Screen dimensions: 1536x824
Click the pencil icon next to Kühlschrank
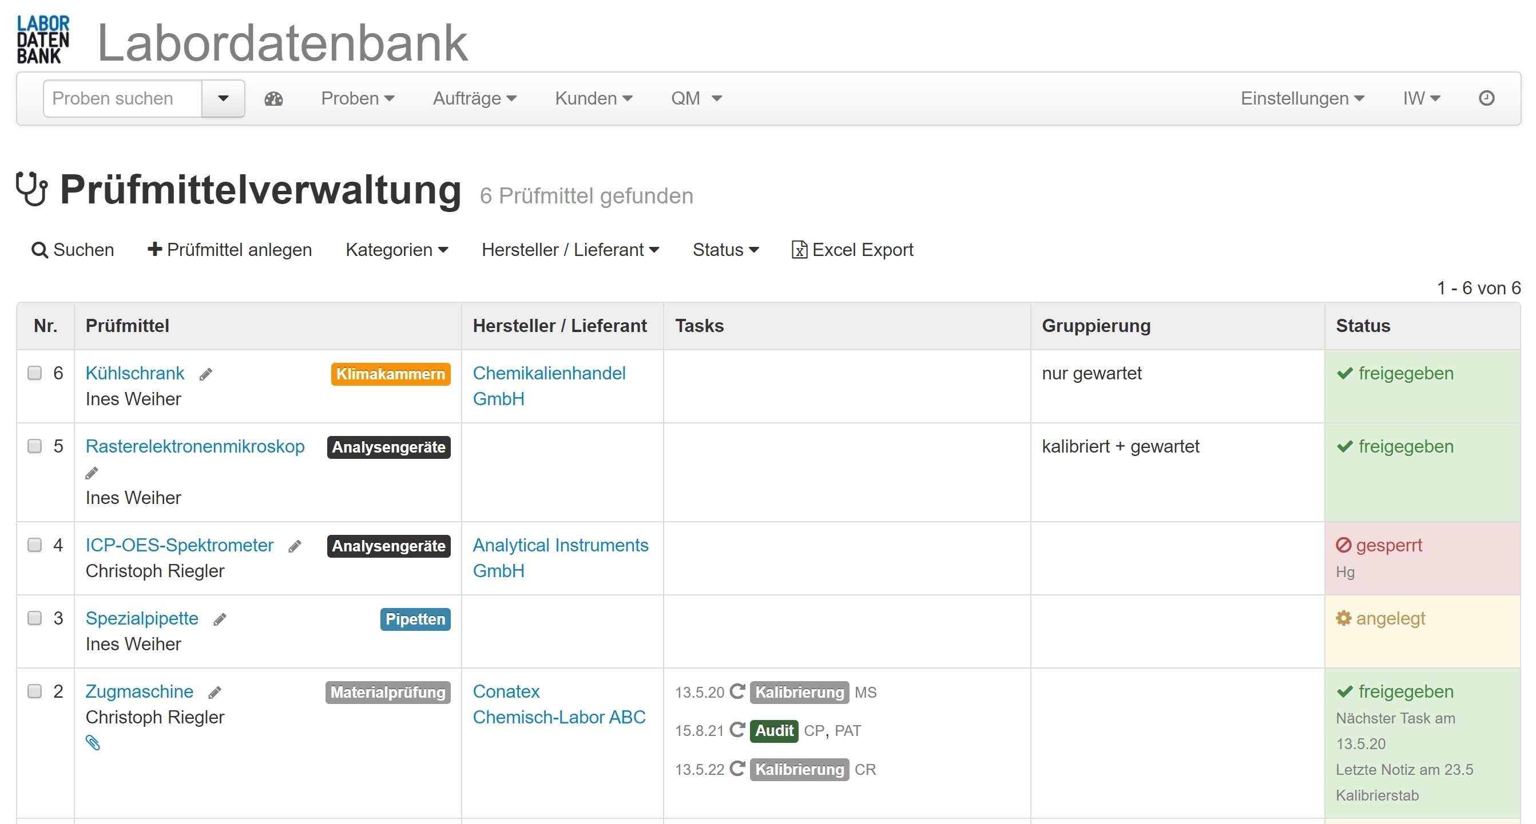click(206, 374)
